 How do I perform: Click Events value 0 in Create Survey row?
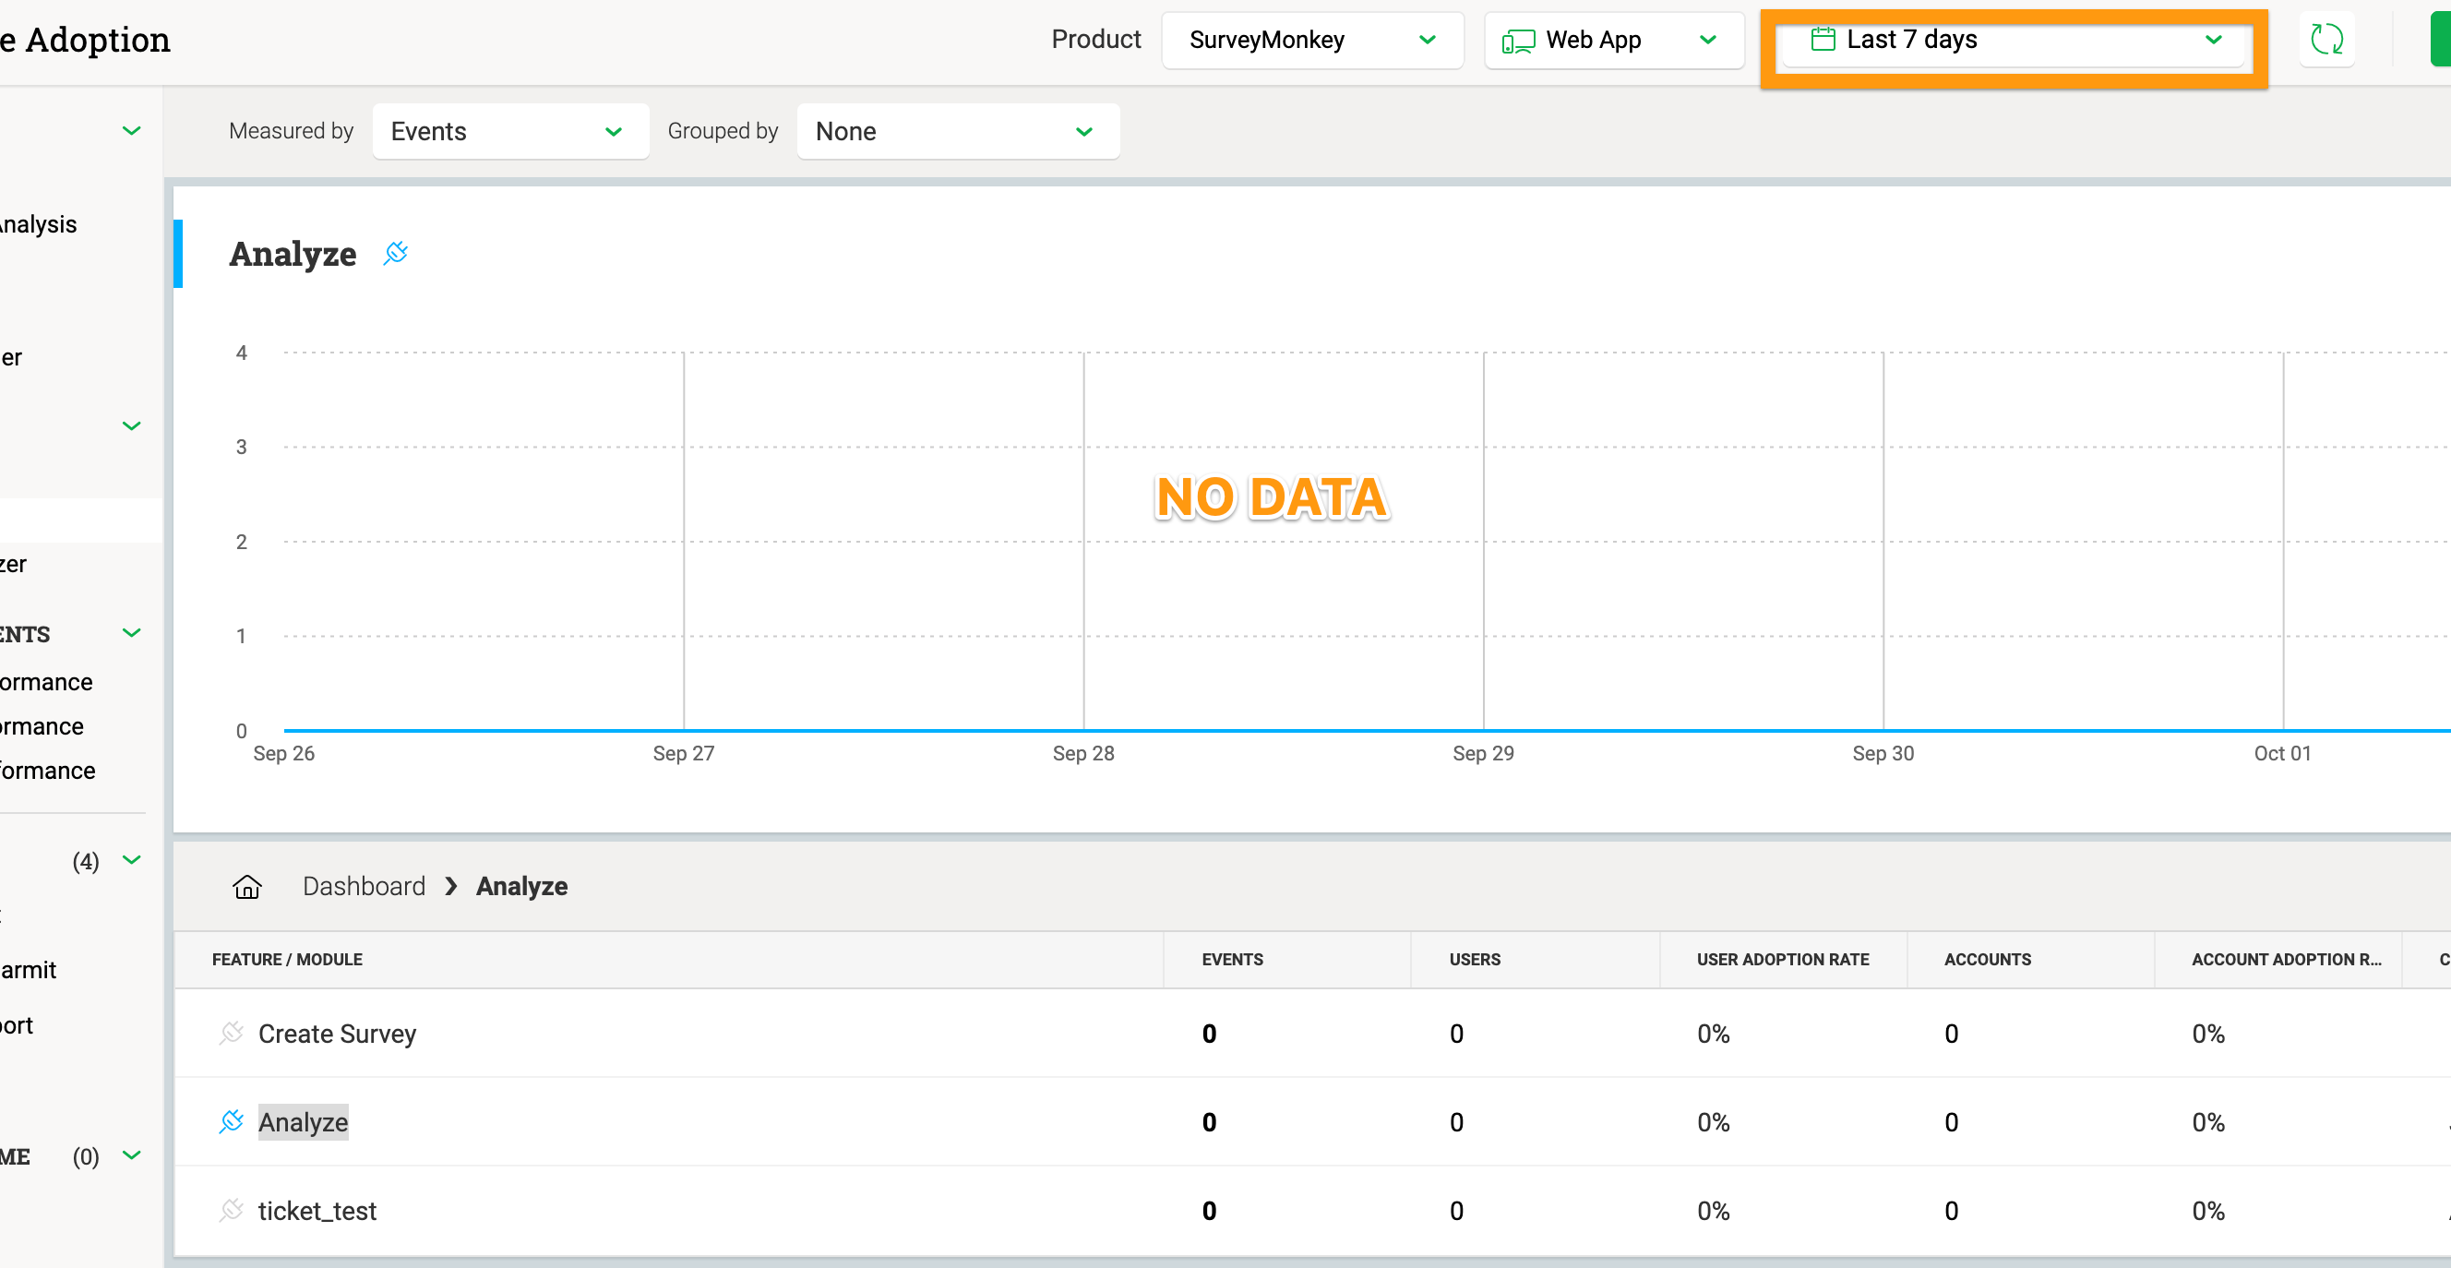click(1209, 1033)
